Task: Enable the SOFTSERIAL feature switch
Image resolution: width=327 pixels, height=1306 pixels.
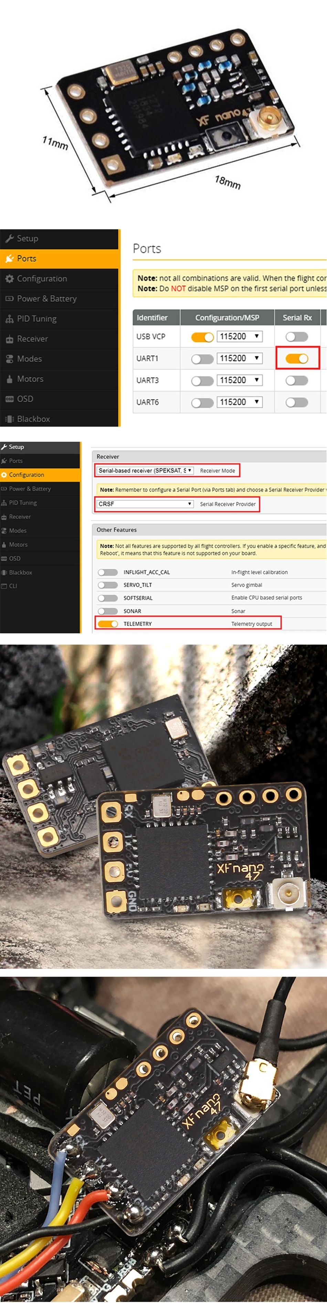Action: (108, 598)
